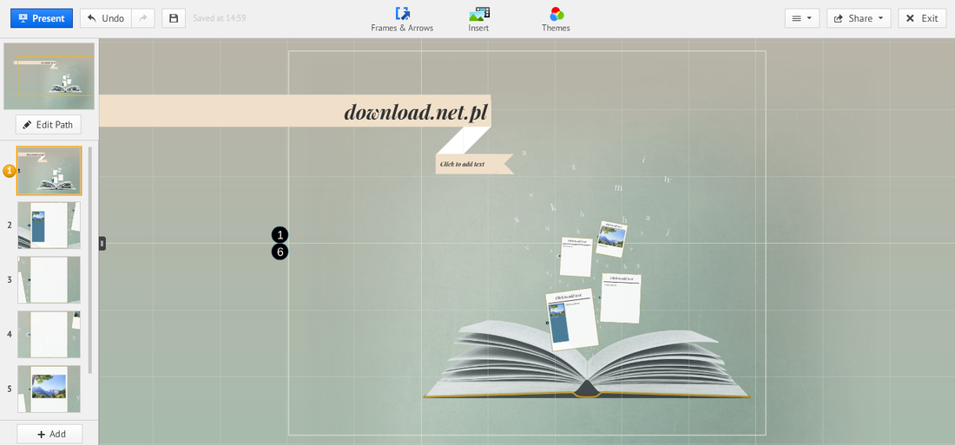The width and height of the screenshot is (955, 445).
Task: Click the sidebar vertical scrollbar
Action: pos(90,259)
